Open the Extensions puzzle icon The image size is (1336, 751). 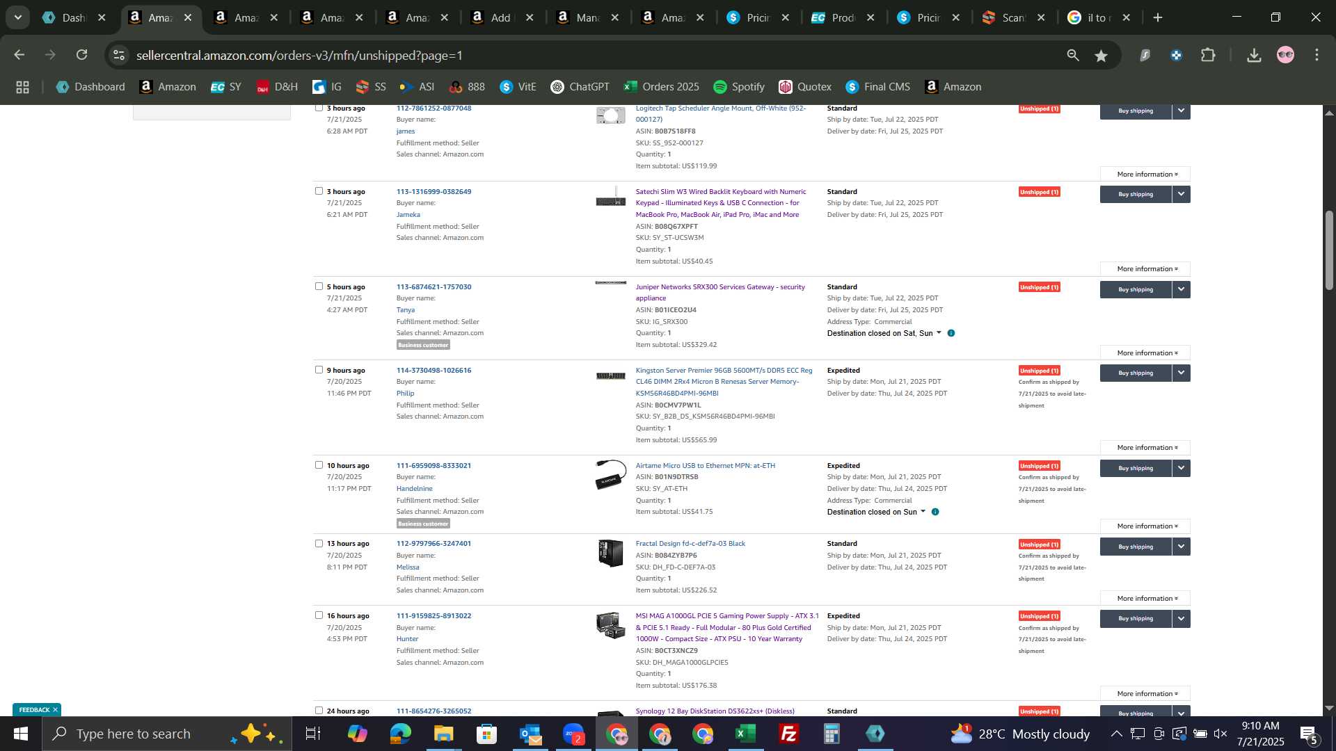pyautogui.click(x=1209, y=55)
